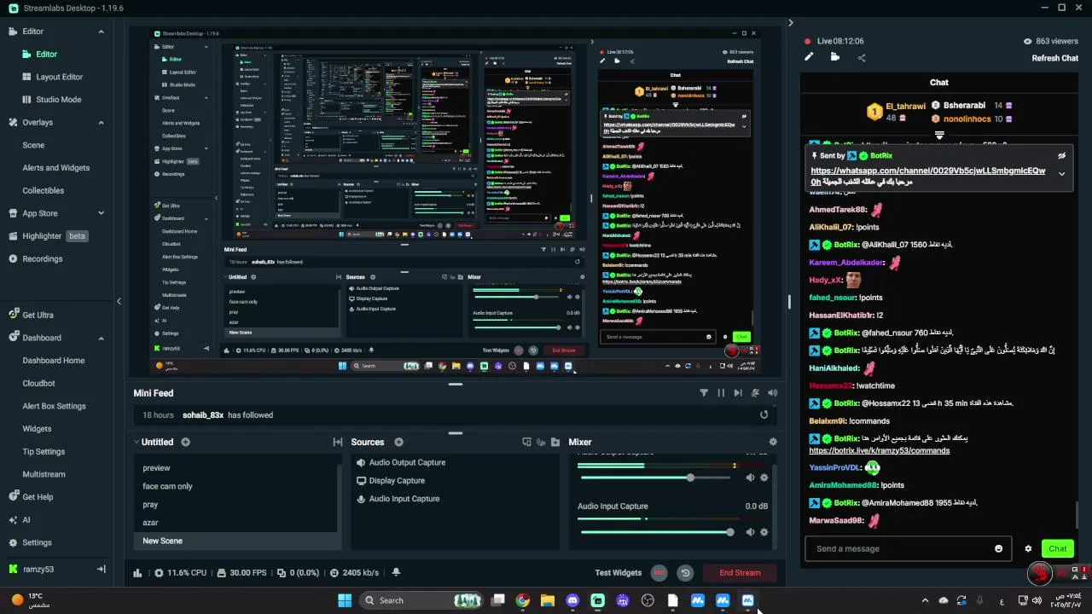Mute the Audio Input Capture mixer channel
Image resolution: width=1092 pixels, height=614 pixels.
coord(750,532)
